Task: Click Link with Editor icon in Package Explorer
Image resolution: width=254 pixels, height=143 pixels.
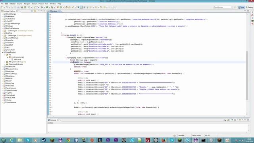Action: click(35, 11)
